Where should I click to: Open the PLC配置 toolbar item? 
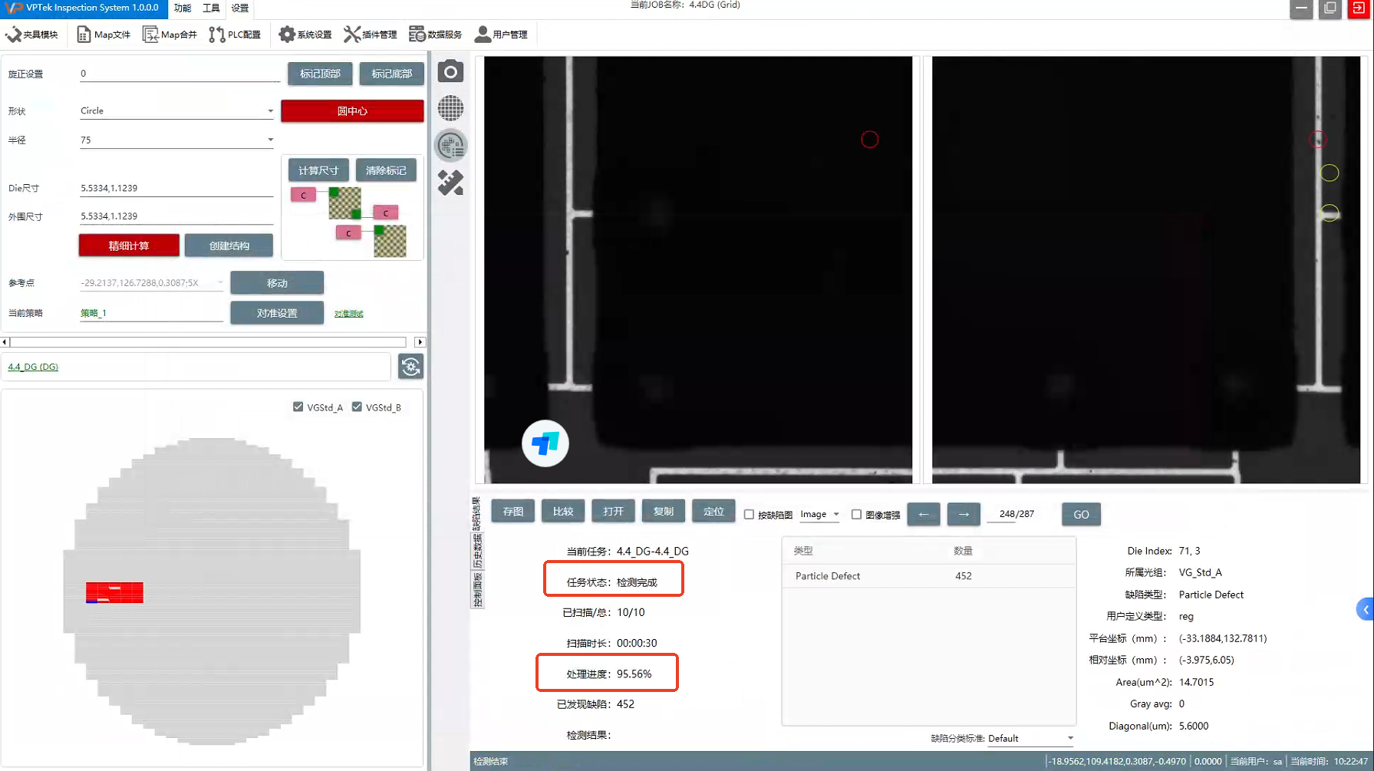click(x=235, y=35)
